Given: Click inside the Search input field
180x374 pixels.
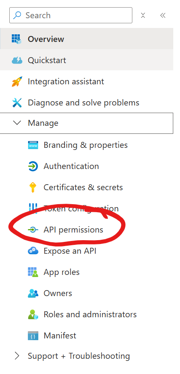Looking at the screenshot, I should (71, 15).
